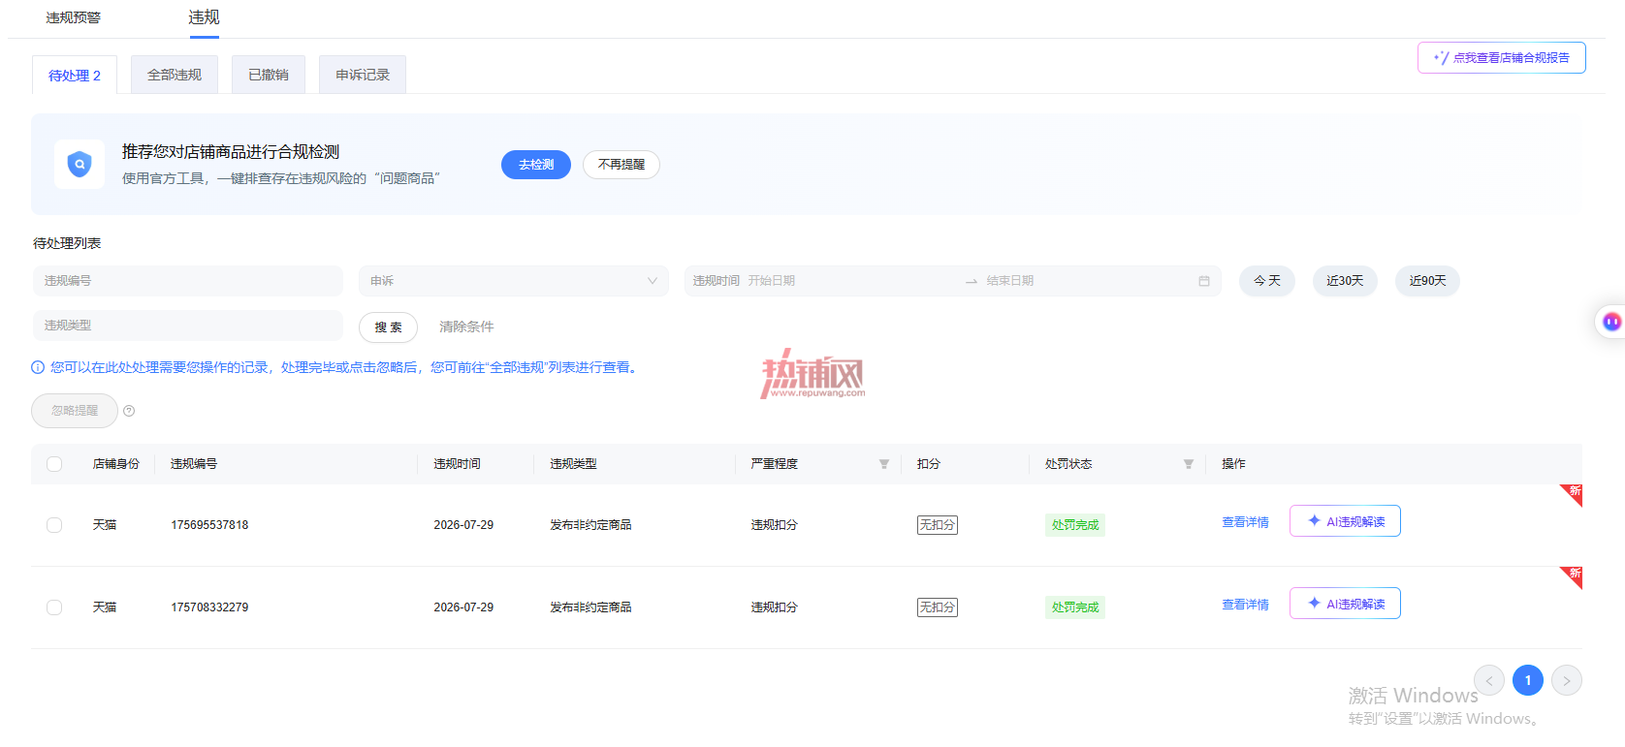
Task: Open the 申诉 dropdown filter
Action: (514, 281)
